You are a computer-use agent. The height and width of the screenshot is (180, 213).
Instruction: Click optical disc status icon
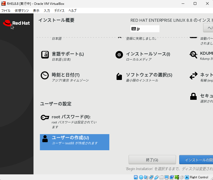point(141,177)
